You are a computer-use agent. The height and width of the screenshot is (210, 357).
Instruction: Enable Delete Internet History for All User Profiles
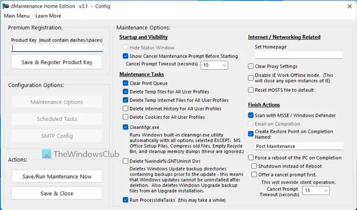125,109
